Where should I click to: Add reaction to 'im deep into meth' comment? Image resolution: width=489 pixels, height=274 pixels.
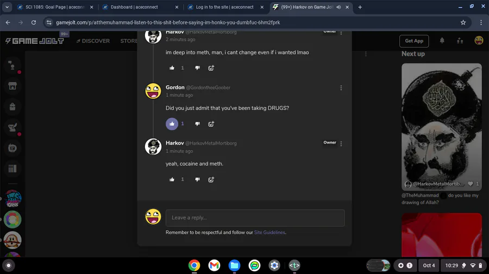[x=211, y=68]
